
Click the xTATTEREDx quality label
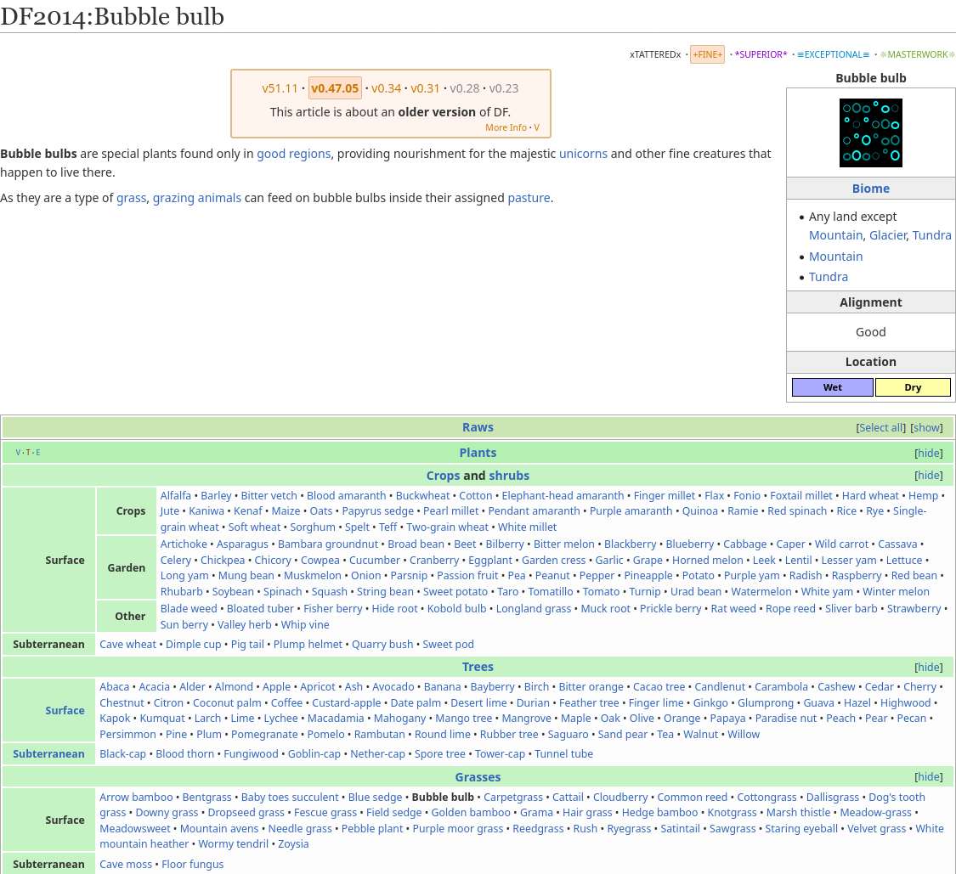tap(655, 54)
